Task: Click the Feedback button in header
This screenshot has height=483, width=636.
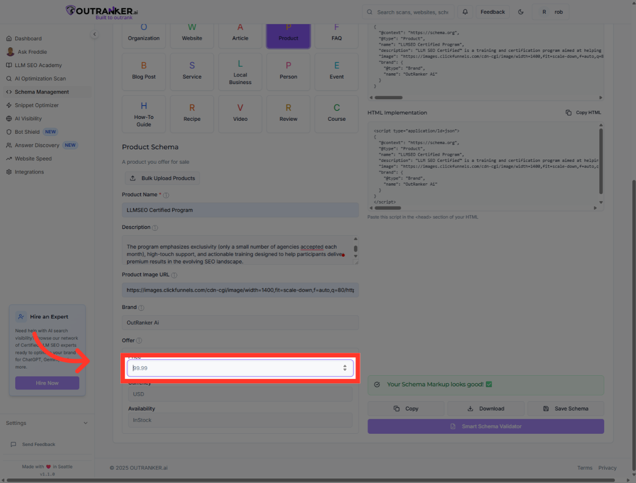Action: click(492, 12)
